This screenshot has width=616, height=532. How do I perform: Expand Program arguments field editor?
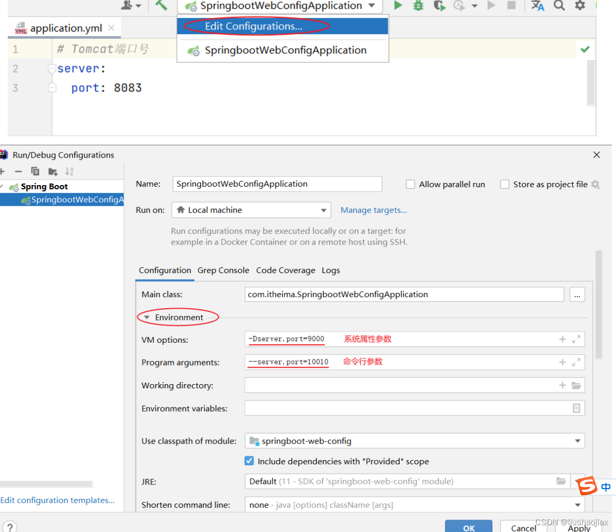click(576, 362)
